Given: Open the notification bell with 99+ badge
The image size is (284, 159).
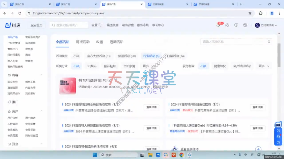Looking at the screenshot, I should [218, 25].
